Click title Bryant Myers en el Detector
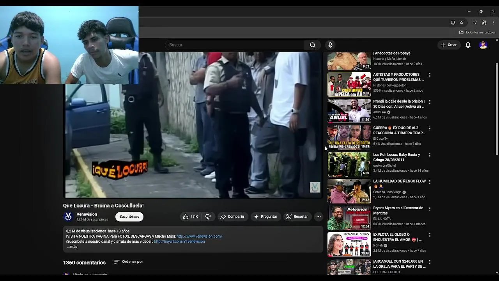Viewport: 499px width, 281px height. [x=398, y=211]
